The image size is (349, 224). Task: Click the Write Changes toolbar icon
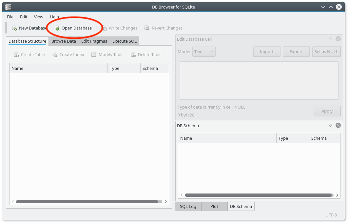tap(120, 28)
